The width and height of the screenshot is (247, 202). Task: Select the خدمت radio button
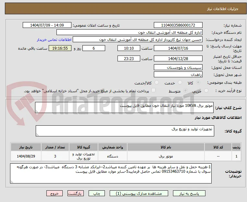pos(180,82)
